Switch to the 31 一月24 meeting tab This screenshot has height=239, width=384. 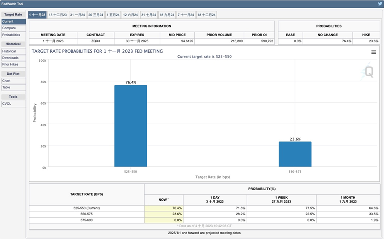tap(77, 15)
